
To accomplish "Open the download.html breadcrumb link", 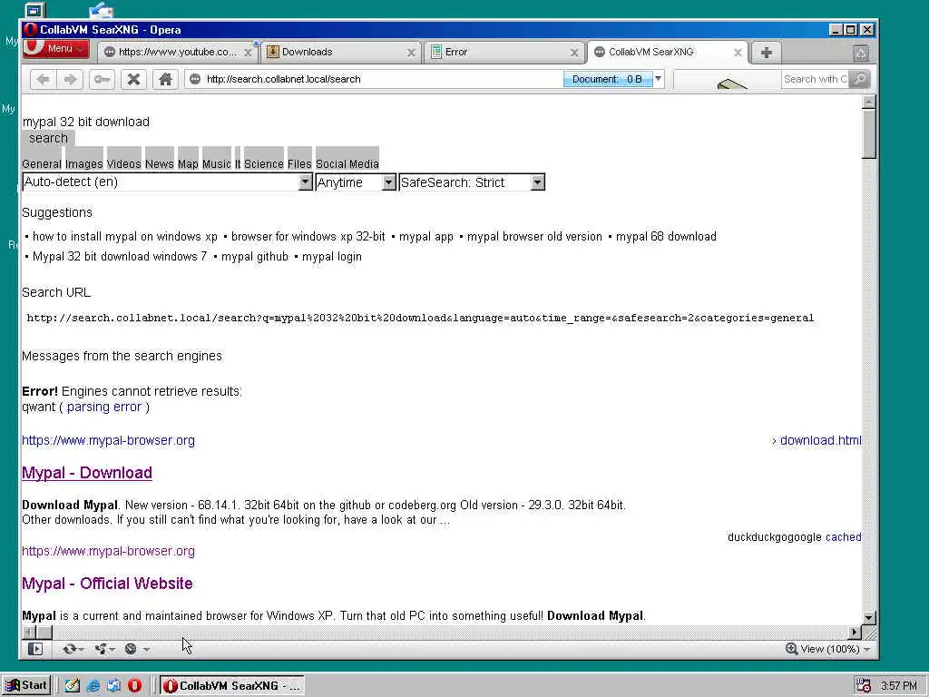I will (x=820, y=440).
